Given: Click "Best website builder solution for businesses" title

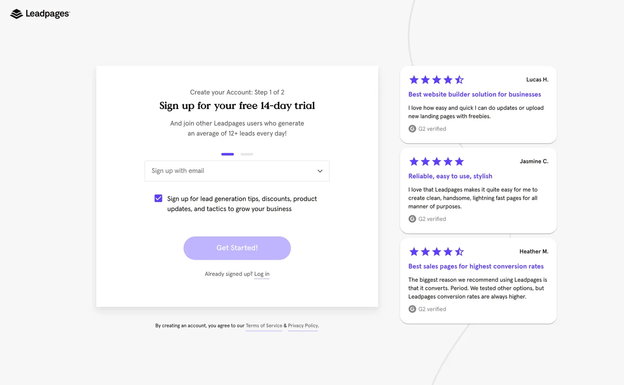Looking at the screenshot, I should [474, 95].
